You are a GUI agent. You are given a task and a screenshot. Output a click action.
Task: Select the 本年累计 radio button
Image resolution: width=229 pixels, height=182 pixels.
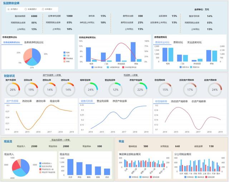43,9
